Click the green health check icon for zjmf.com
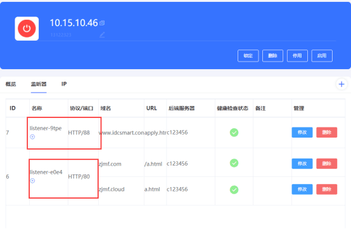This screenshot has width=351, height=229. (x=234, y=163)
